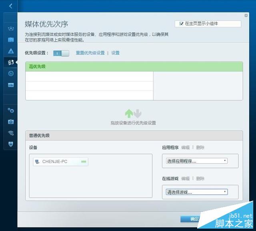
Task: Open the router device map icon in sidebar
Action: 11,29
